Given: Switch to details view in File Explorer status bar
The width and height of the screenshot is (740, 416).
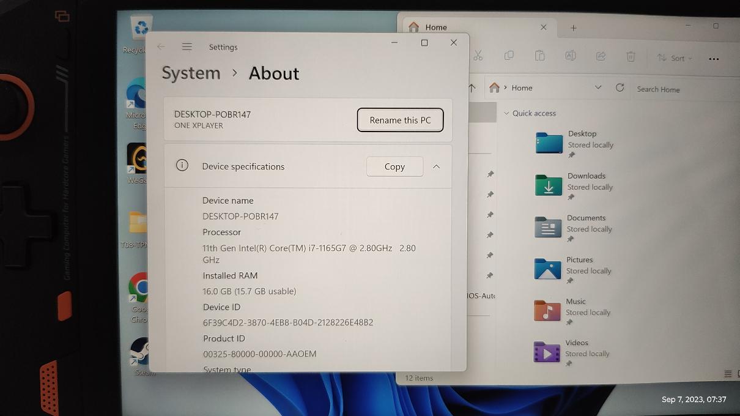Looking at the screenshot, I should pyautogui.click(x=728, y=374).
